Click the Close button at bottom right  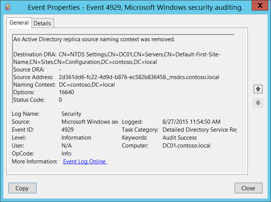(x=248, y=188)
